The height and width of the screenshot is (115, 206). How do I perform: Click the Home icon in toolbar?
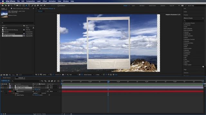tap(3, 6)
